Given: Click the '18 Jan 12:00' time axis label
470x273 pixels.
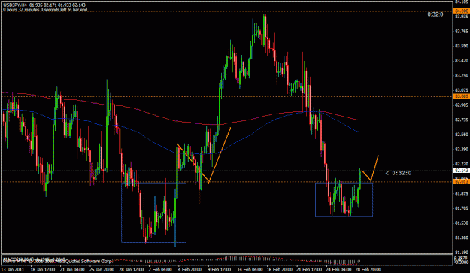Looking at the screenshot, I should coord(42,269).
